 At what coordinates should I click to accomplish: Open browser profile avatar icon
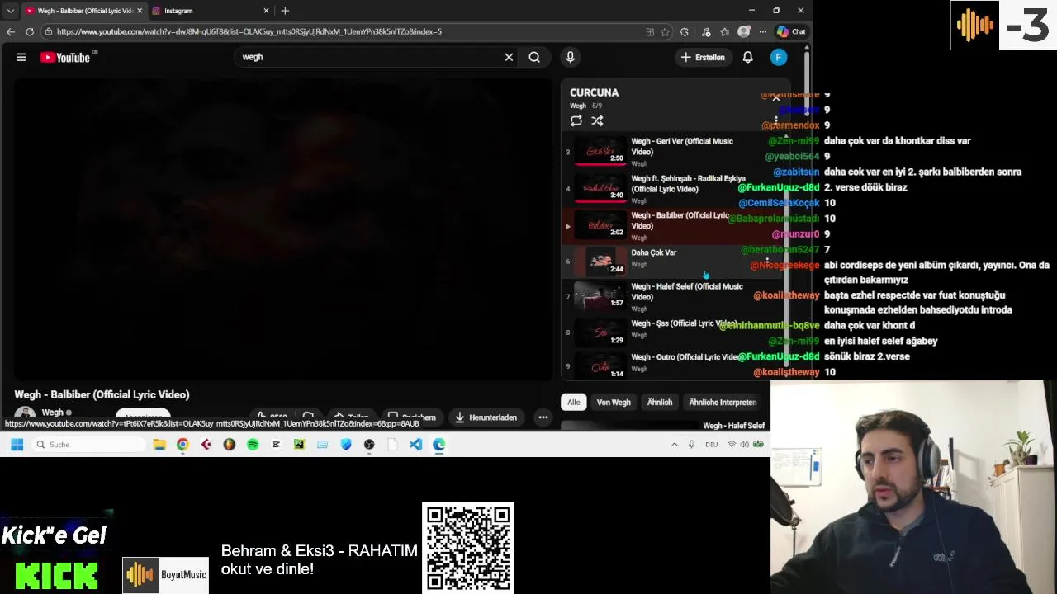tap(744, 31)
